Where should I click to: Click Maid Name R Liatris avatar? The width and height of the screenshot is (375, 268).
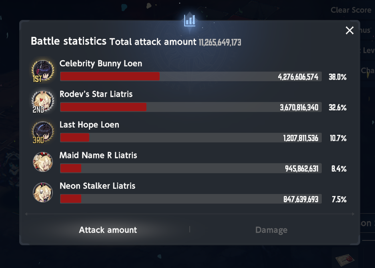tap(43, 162)
